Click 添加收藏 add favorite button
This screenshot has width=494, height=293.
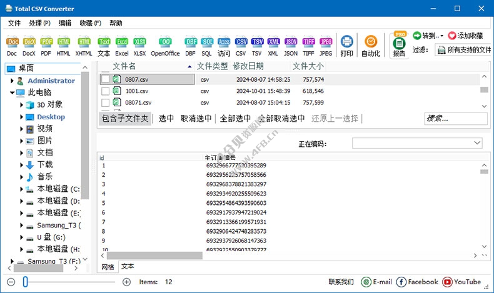click(x=465, y=36)
